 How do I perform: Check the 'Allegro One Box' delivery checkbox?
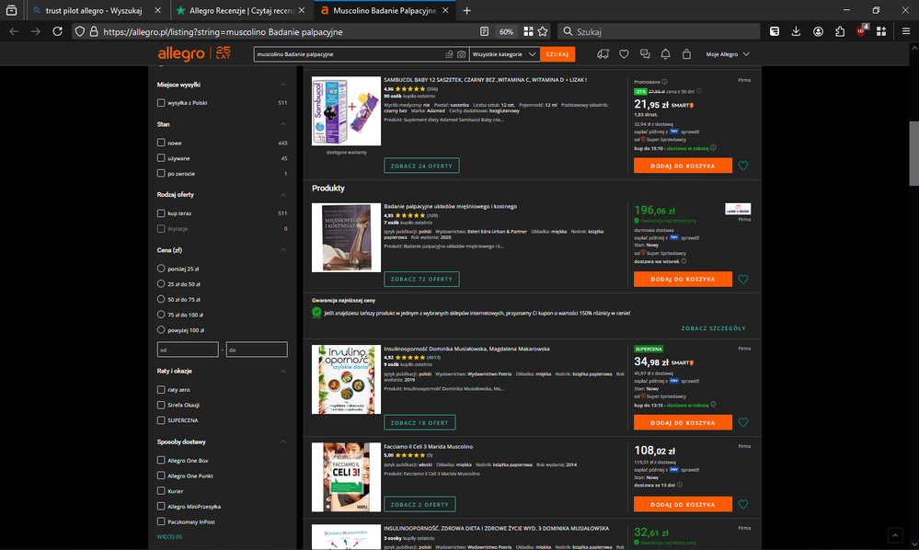point(161,461)
